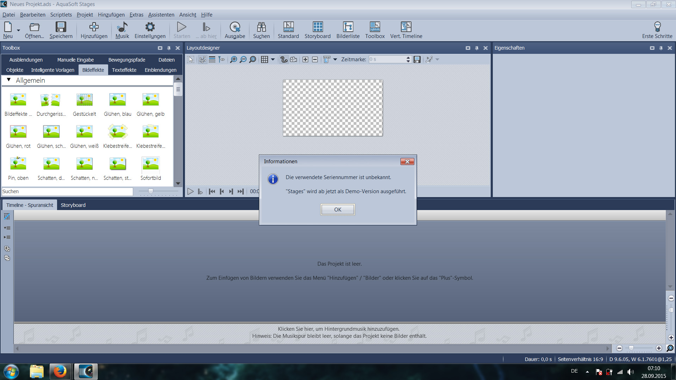Open the grid dropdown arrow in Layoutdesigner
This screenshot has width=676, height=380.
coord(273,59)
